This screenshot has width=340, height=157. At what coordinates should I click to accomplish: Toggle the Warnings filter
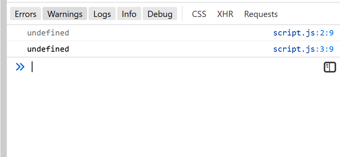pyautogui.click(x=65, y=14)
